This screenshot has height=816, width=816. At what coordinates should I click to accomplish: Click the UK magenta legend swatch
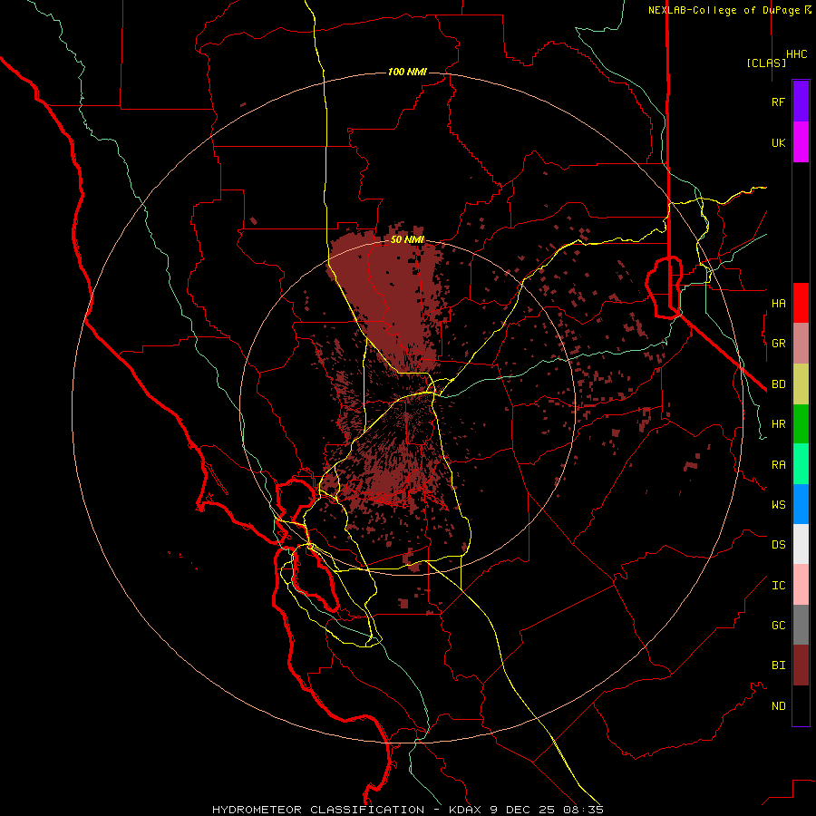tap(801, 142)
